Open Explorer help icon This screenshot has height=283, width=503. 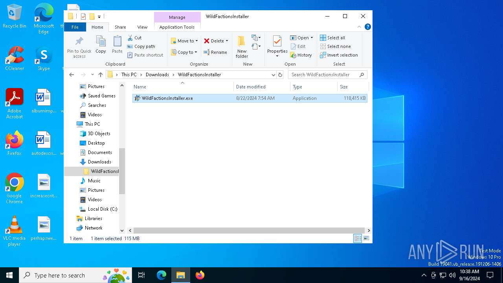click(368, 27)
